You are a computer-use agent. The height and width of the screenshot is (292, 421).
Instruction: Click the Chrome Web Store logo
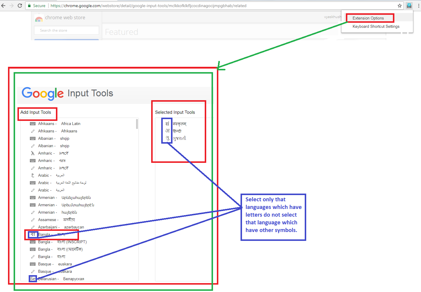[x=39, y=18]
